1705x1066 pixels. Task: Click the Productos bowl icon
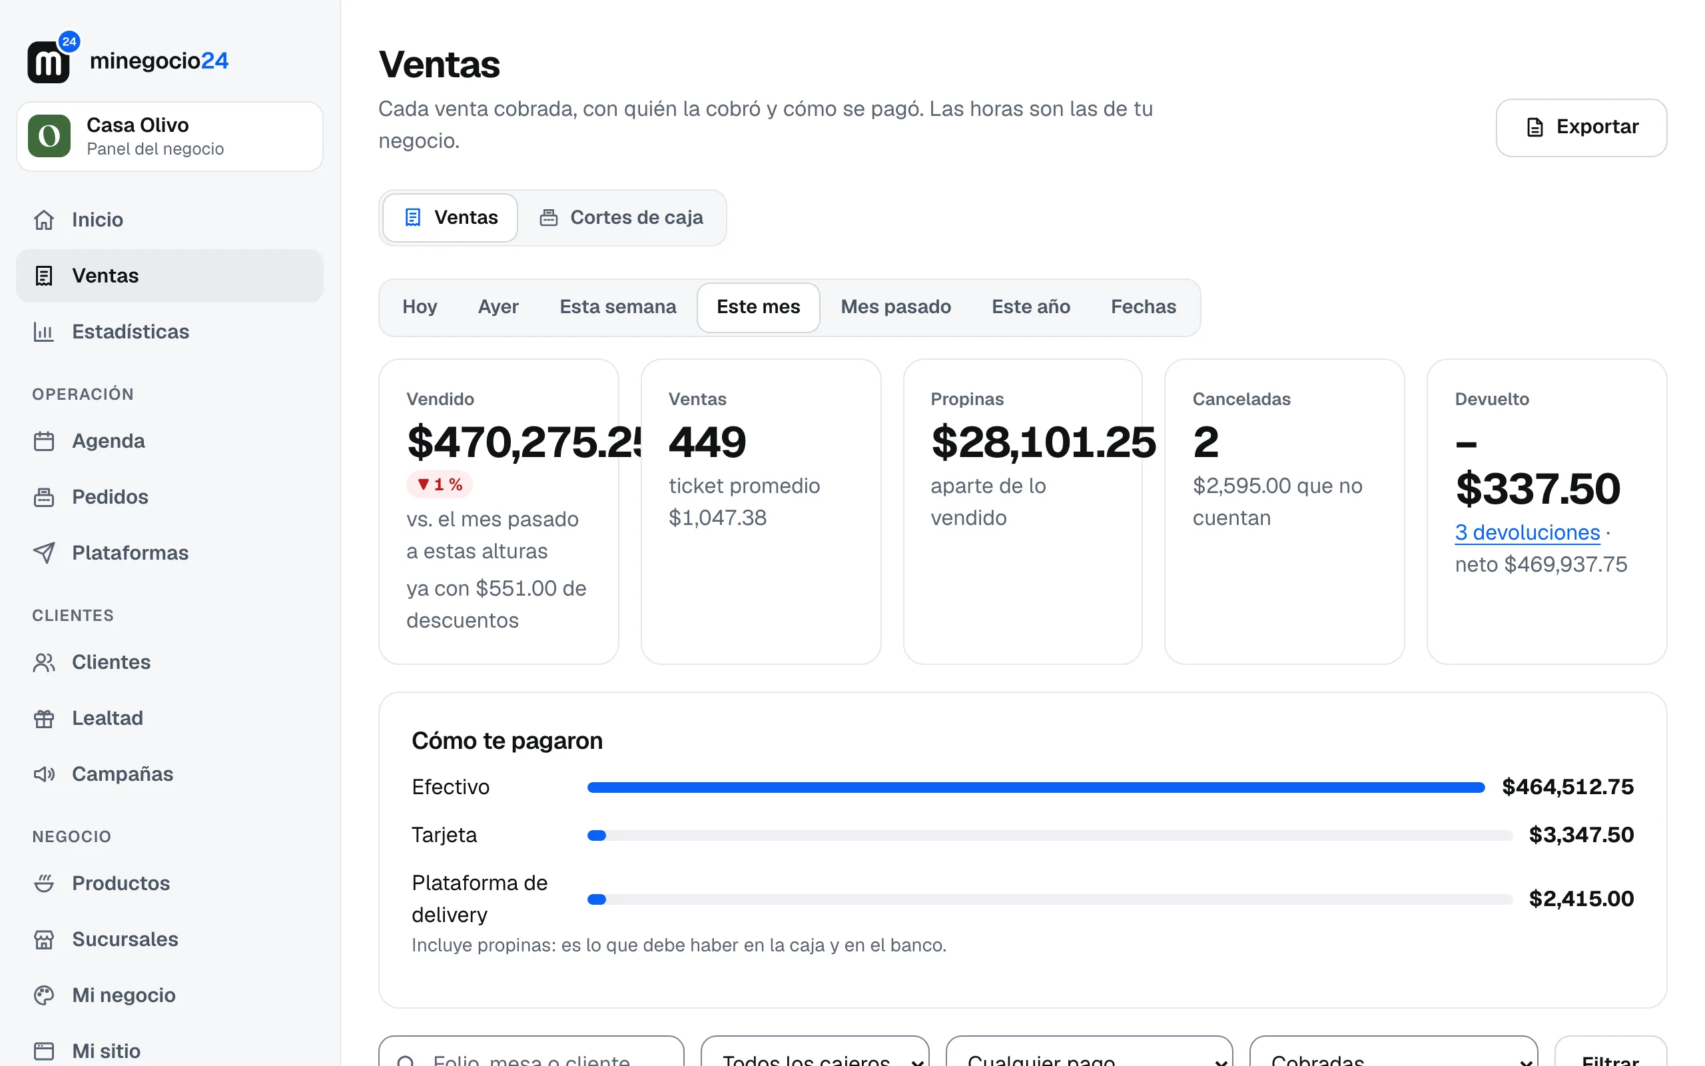44,883
